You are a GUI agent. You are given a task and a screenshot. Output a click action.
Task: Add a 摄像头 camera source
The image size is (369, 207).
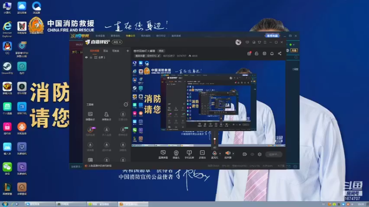point(176,155)
